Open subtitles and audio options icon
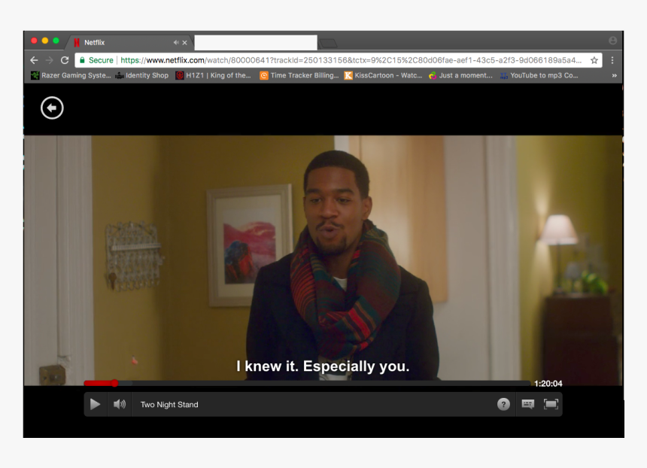The height and width of the screenshot is (468, 647). point(527,404)
